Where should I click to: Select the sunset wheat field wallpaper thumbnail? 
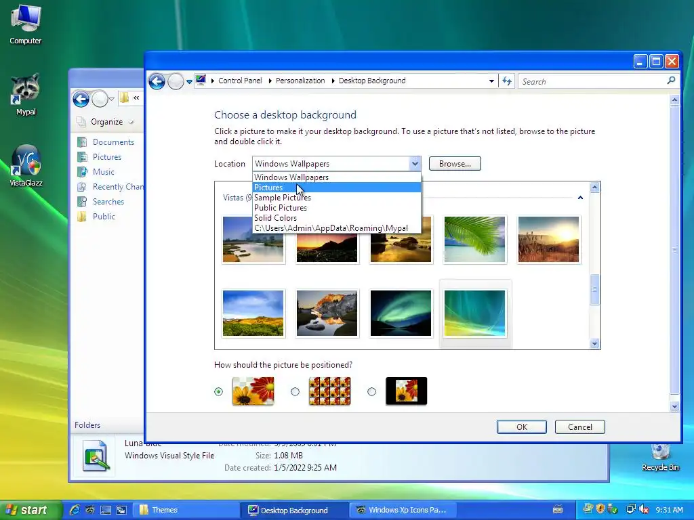548,239
